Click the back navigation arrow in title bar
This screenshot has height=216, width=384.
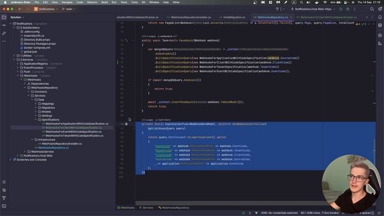pyautogui.click(x=20, y=9)
